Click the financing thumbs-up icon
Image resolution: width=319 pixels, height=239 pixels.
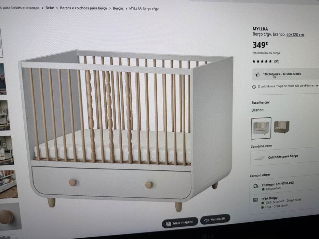coord(257,74)
